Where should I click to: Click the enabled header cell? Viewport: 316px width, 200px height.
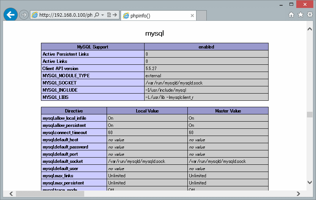206,47
